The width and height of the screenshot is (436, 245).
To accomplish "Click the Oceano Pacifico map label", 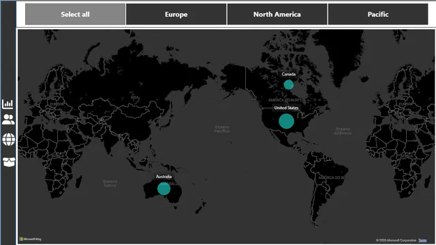I will [x=222, y=129].
